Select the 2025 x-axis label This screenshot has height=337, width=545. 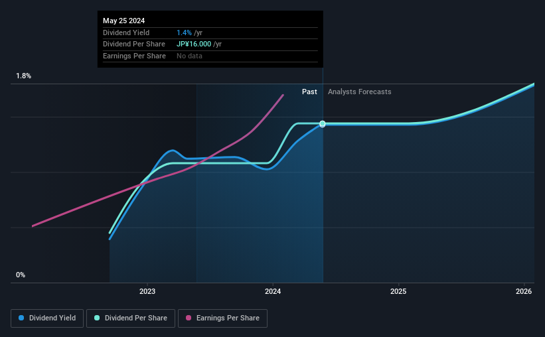pyautogui.click(x=398, y=291)
